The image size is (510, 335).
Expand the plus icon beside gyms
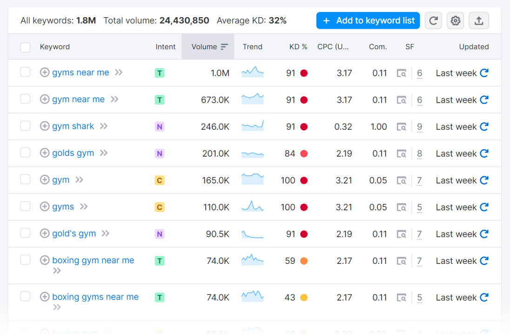pyautogui.click(x=45, y=206)
